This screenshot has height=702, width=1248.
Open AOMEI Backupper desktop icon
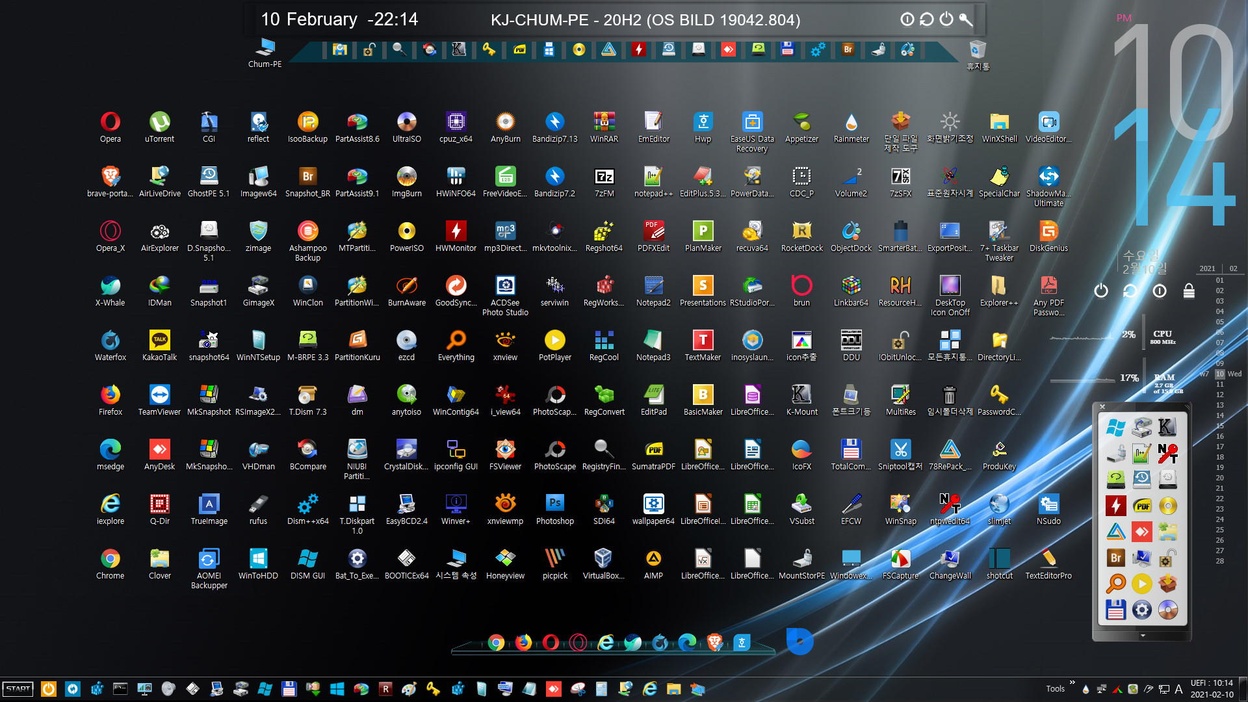[209, 568]
